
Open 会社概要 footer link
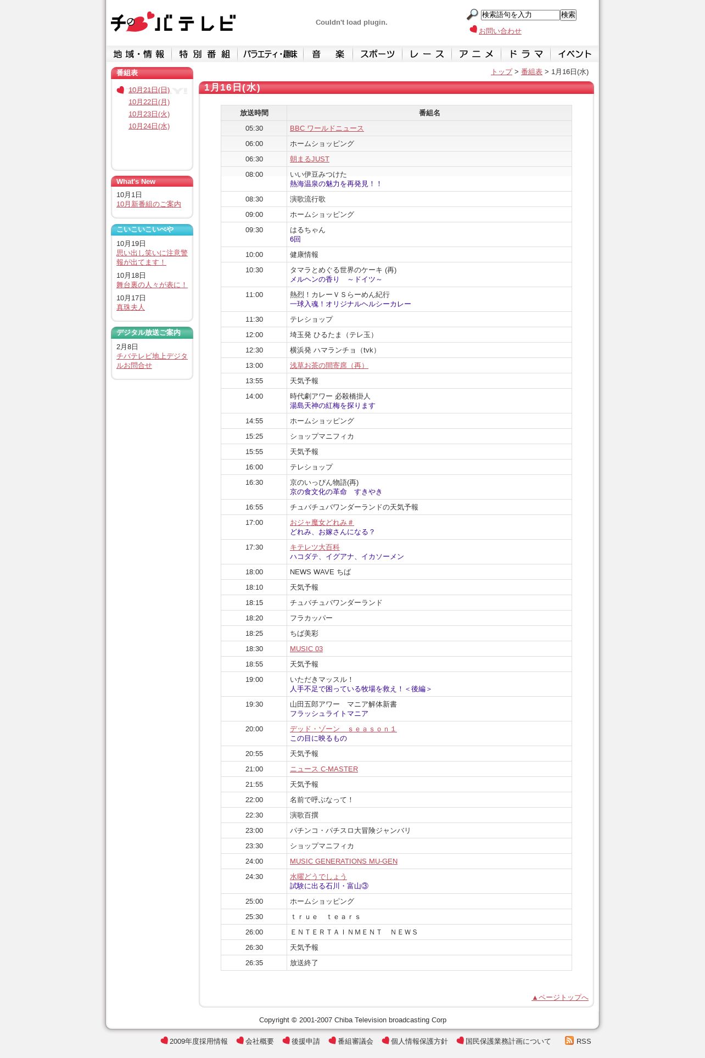[x=260, y=1042]
